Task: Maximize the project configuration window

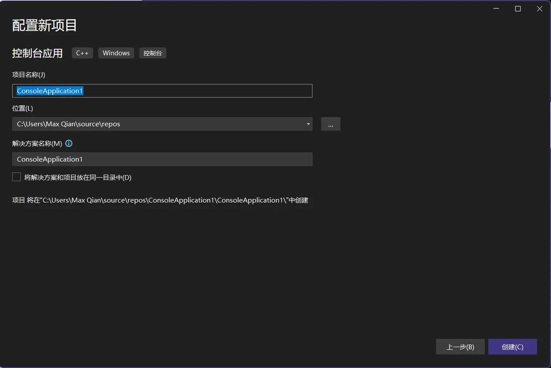Action: coord(518,9)
